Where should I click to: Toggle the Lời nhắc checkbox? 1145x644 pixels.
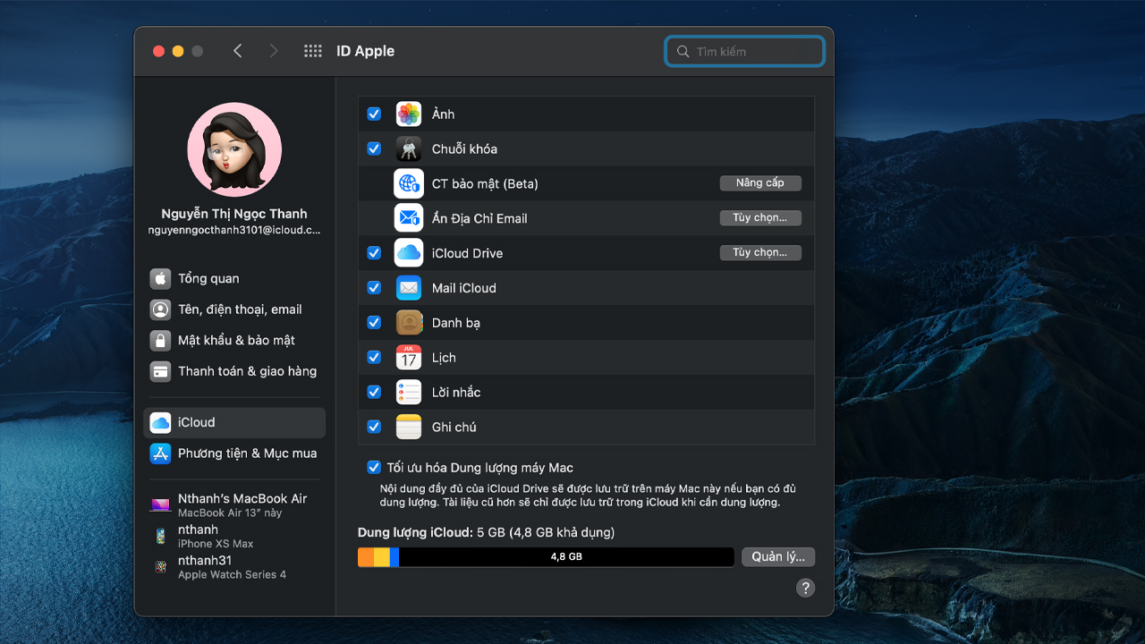[x=374, y=393]
